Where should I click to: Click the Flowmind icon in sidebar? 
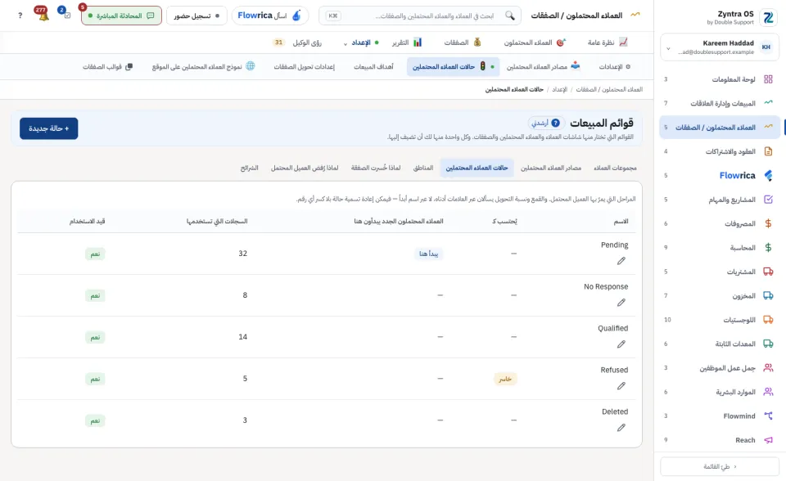(x=768, y=416)
